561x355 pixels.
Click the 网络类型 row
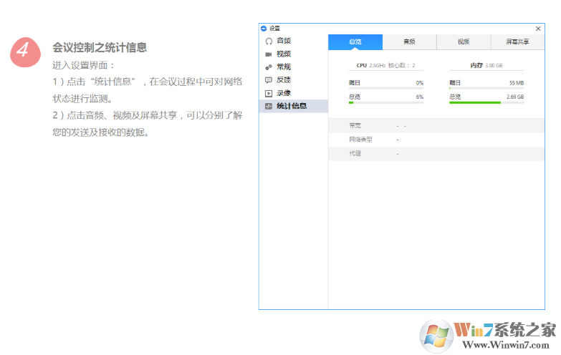click(436, 140)
